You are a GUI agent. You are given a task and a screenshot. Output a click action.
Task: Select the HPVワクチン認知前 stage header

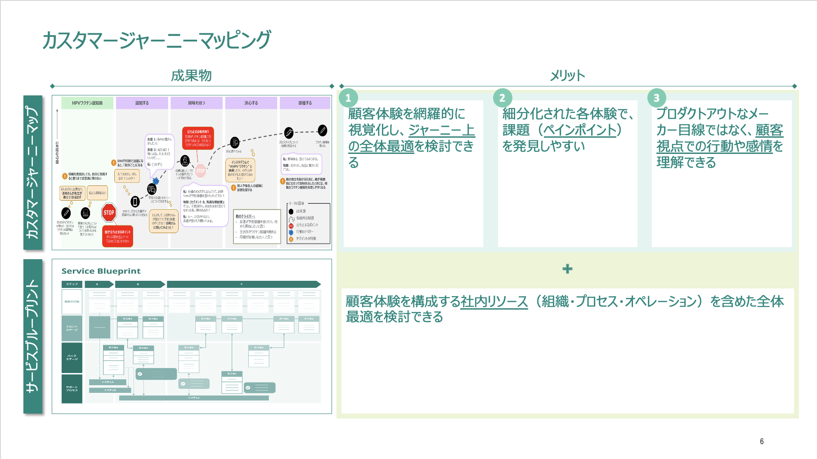coord(87,103)
